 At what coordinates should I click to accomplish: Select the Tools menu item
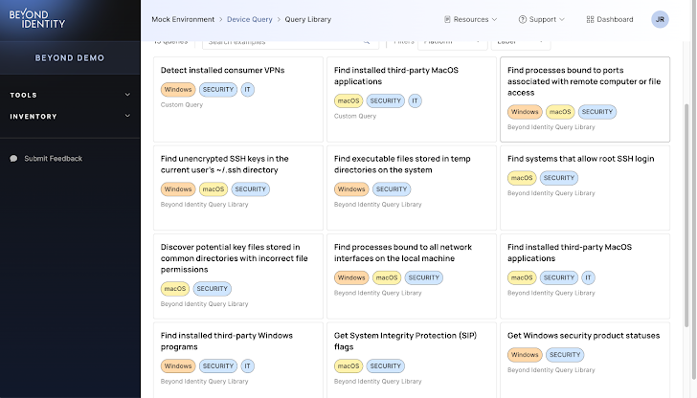[x=70, y=95]
